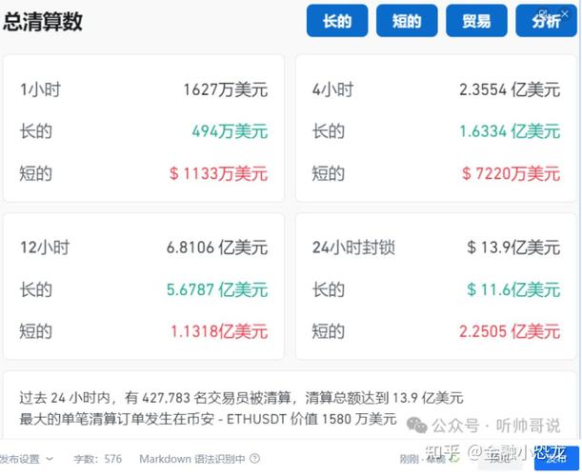Click the 6.8106 亿美元 total value

coord(217,248)
